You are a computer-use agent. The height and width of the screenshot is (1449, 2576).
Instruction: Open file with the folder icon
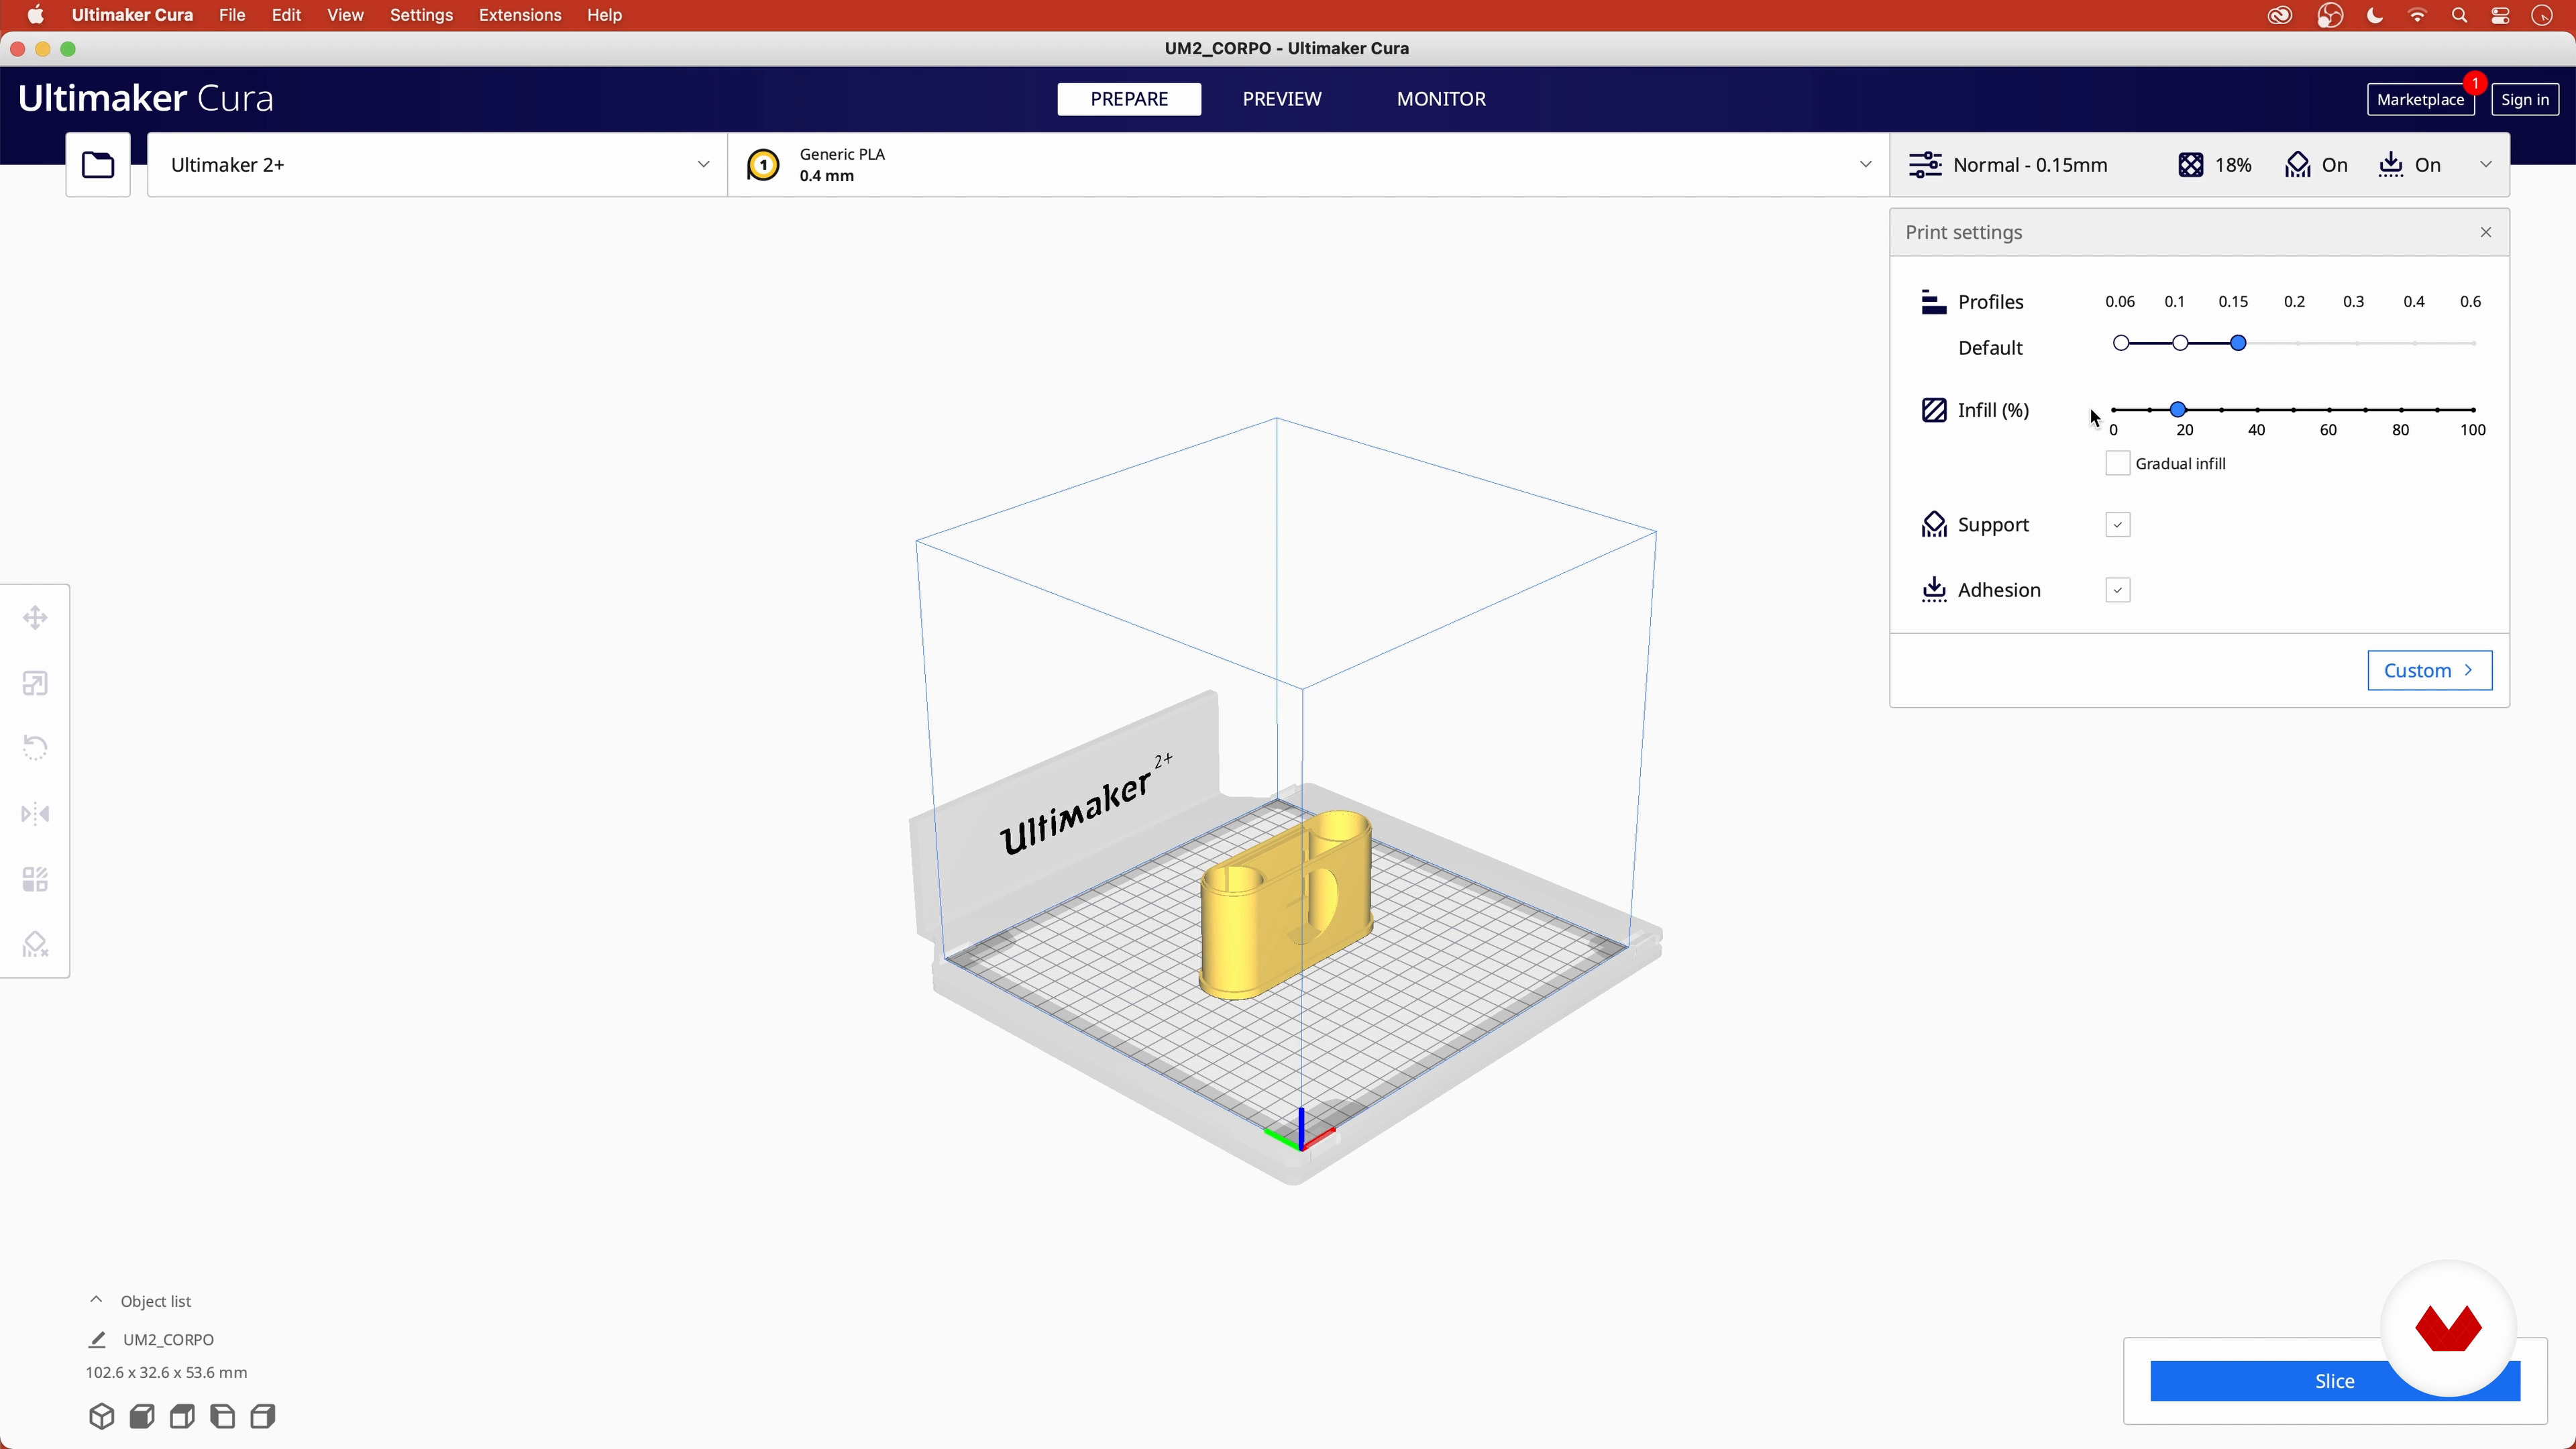(x=98, y=165)
